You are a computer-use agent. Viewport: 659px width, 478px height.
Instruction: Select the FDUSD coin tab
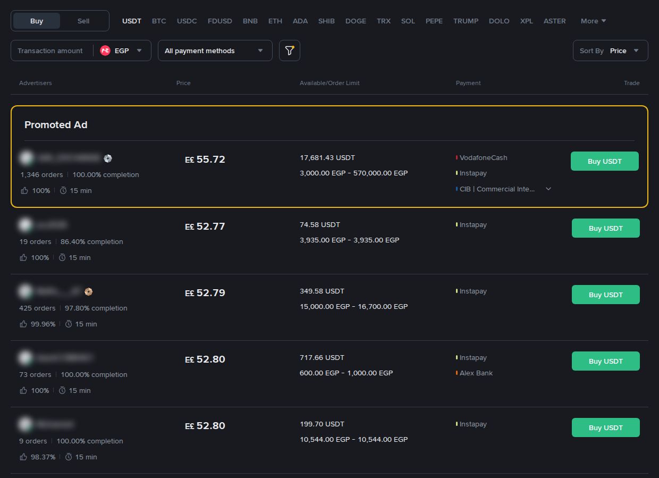tap(220, 21)
